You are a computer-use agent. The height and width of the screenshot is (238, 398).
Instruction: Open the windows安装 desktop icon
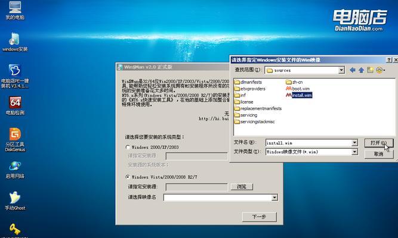15,42
